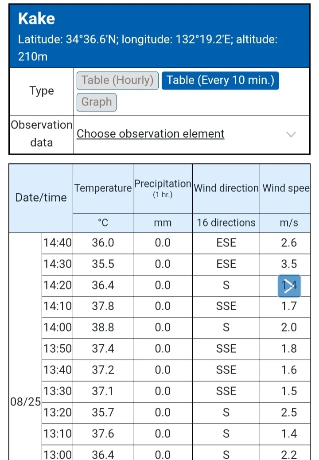Expand the observation element chevron
Screen dimensions: 319x460
[x=291, y=134]
